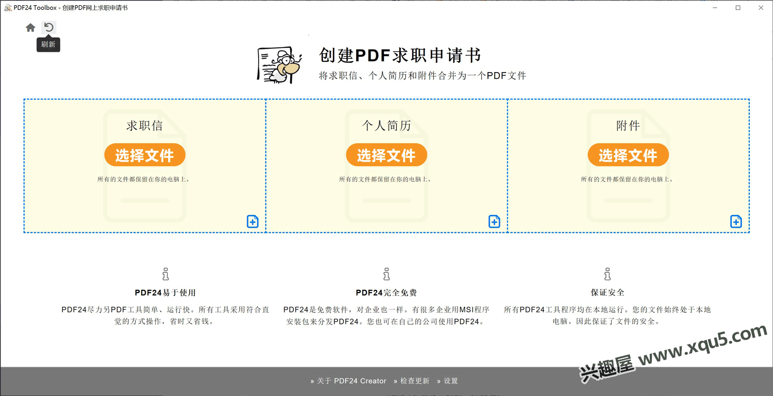Click the add-file icon in the 个人简历 panel
The width and height of the screenshot is (773, 396).
pos(494,221)
